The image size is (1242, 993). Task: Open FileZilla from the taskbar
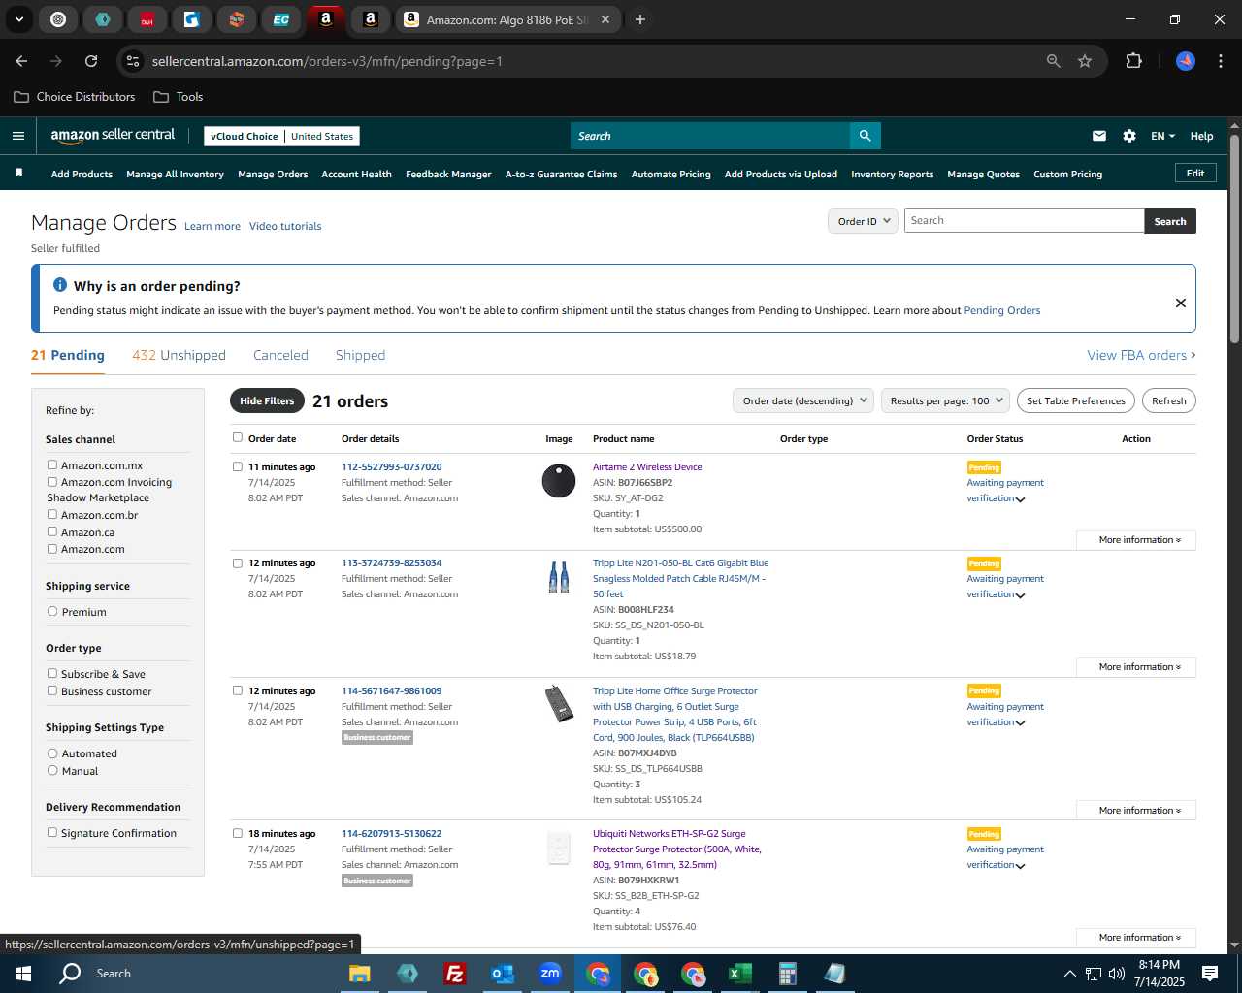(454, 974)
